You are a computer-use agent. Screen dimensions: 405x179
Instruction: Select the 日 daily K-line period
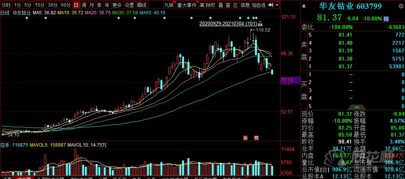(76, 5)
